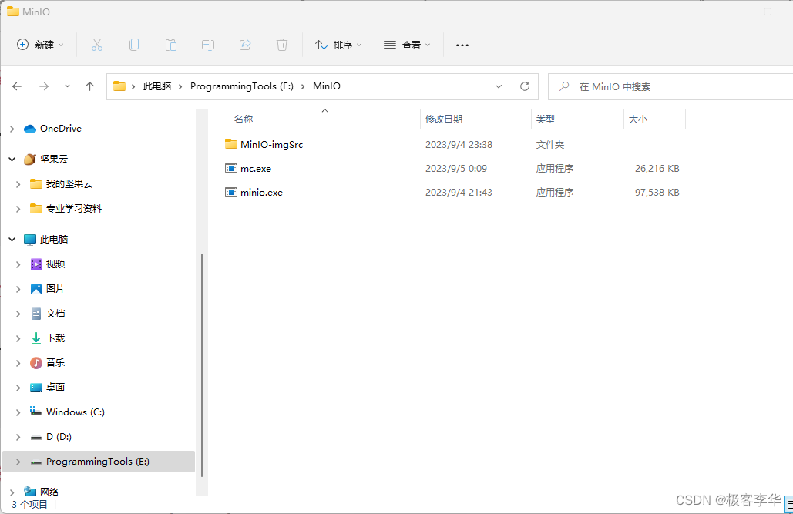This screenshot has height=514, width=793.
Task: Select the Rename toolbar icon
Action: pyautogui.click(x=207, y=45)
